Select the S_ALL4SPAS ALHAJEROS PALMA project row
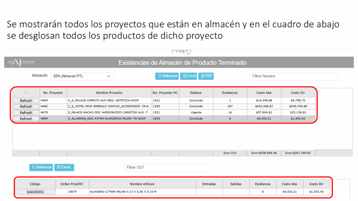Viewport: 358px width, 201px height. pos(109,119)
